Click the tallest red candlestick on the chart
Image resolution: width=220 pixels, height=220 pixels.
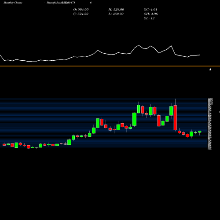[x=175, y=117]
